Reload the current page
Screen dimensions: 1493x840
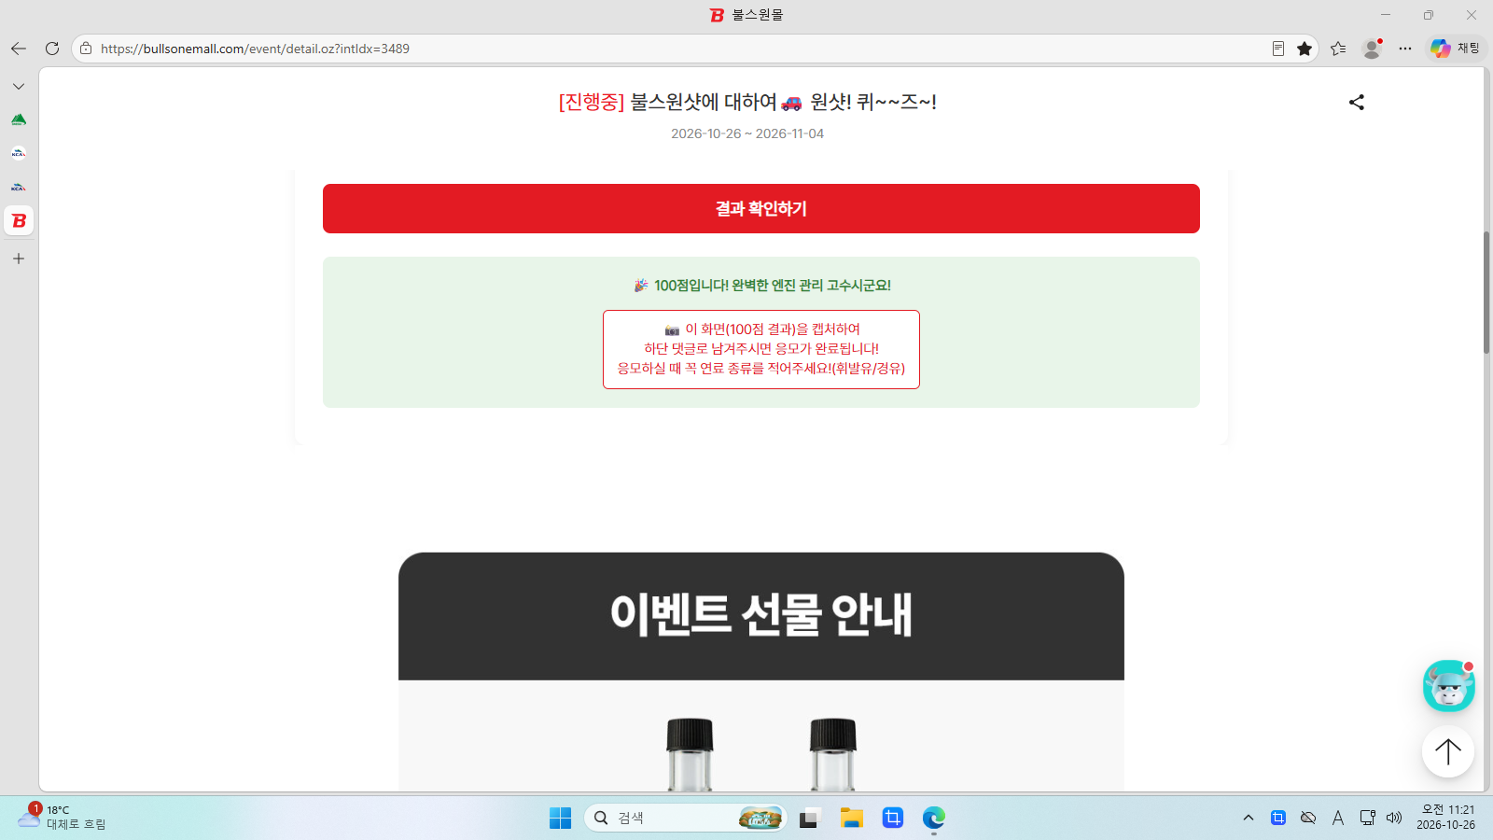52,49
